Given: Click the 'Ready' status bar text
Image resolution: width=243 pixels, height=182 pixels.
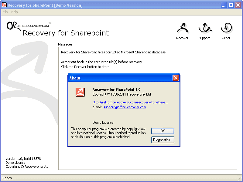Looking at the screenshot, I should 7,178.
